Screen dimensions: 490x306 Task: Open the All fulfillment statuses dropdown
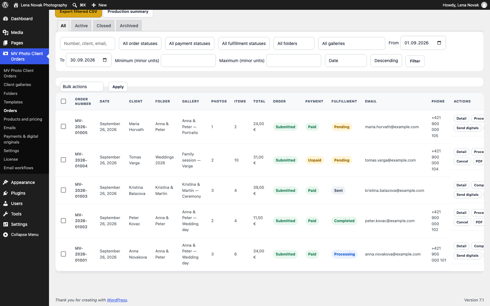point(244,43)
